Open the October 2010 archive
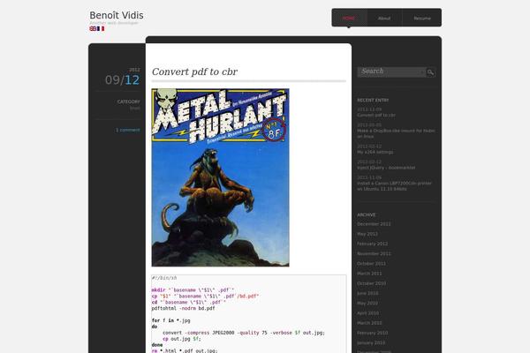The height and width of the screenshot is (353, 530). (372, 283)
